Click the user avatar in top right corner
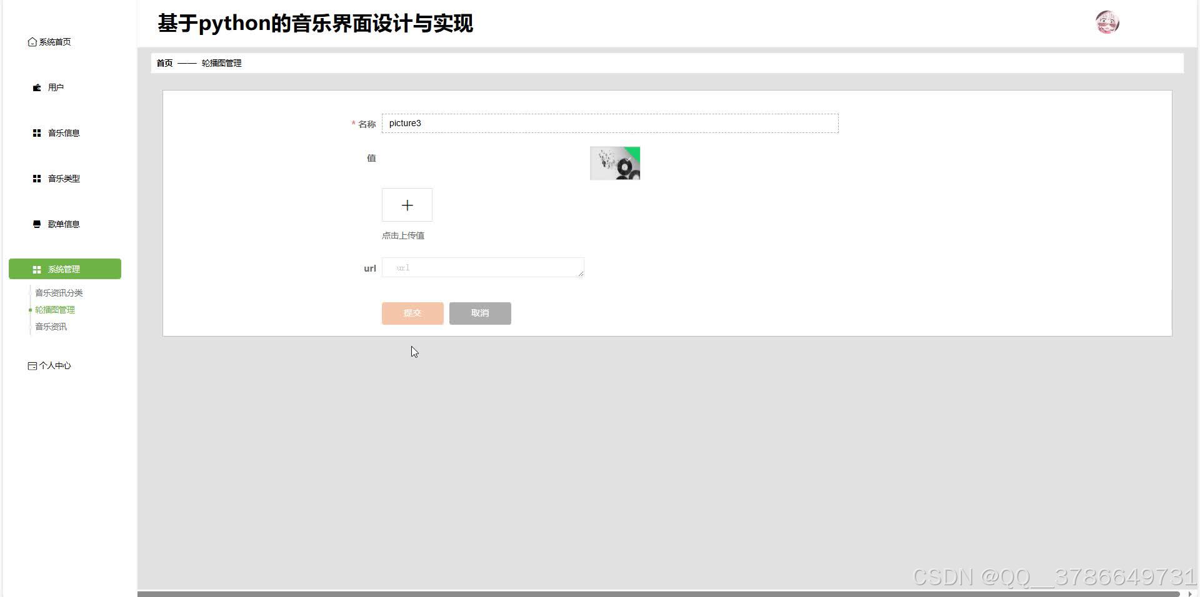1200x597 pixels. pyautogui.click(x=1107, y=22)
